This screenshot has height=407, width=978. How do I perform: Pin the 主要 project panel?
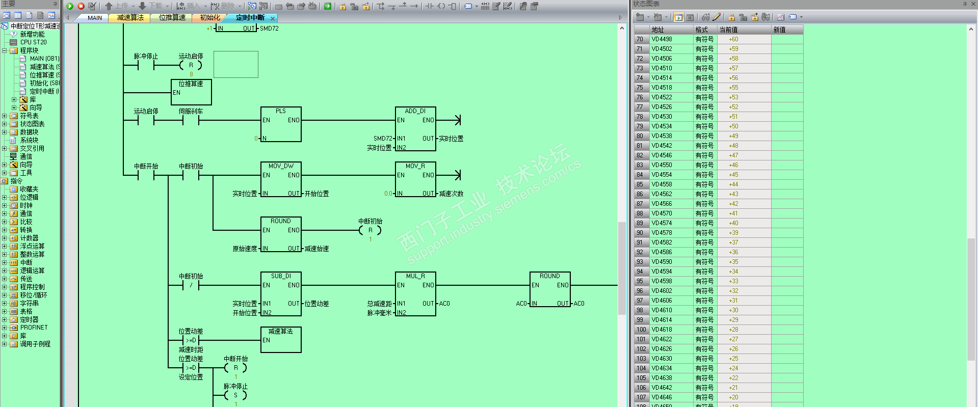[x=55, y=4]
